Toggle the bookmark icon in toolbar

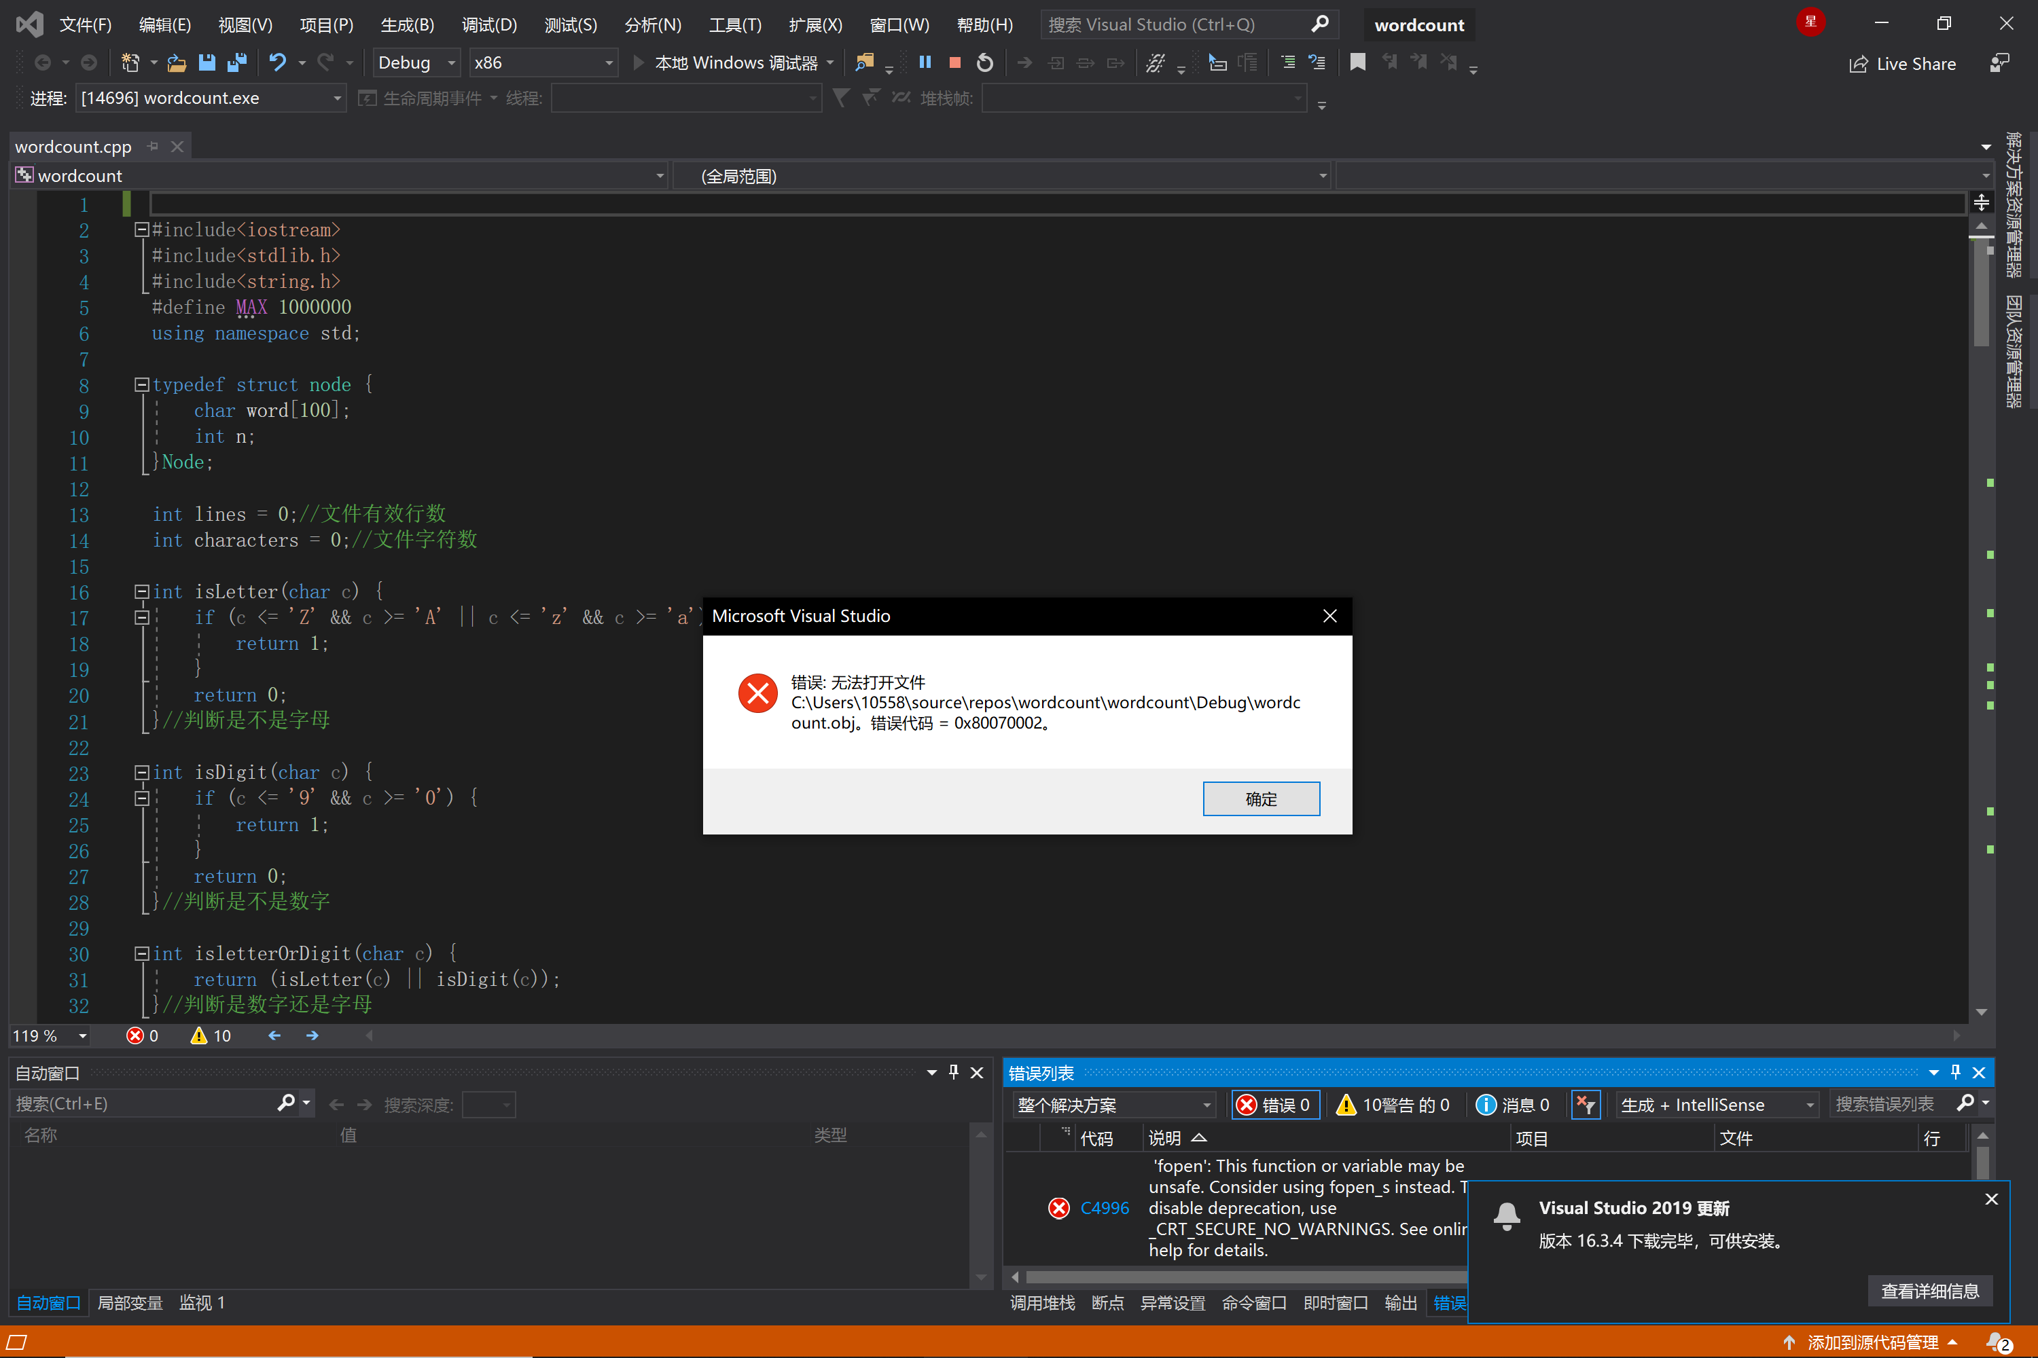[1358, 62]
